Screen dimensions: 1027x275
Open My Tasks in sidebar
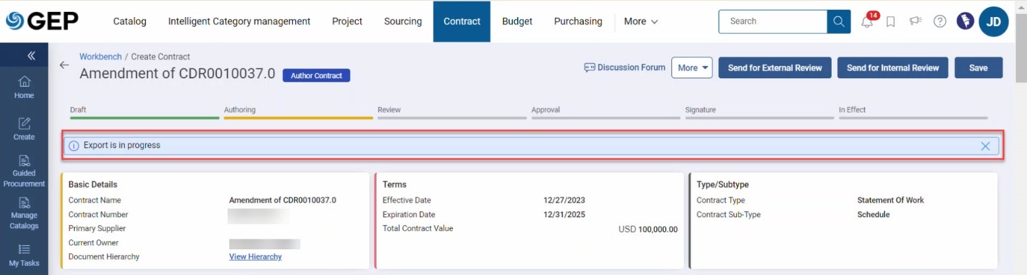[x=24, y=255]
